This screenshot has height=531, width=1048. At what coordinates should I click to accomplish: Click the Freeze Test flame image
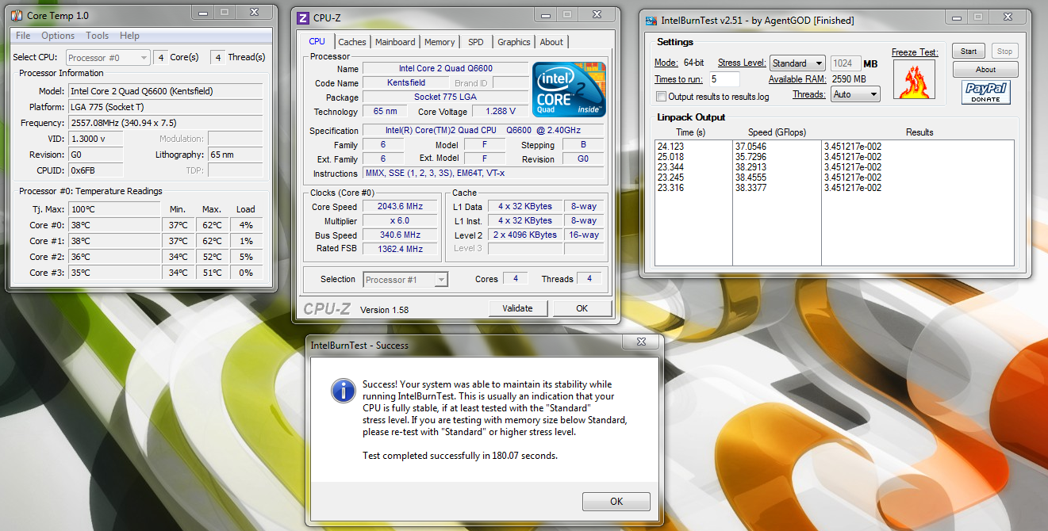[x=915, y=79]
